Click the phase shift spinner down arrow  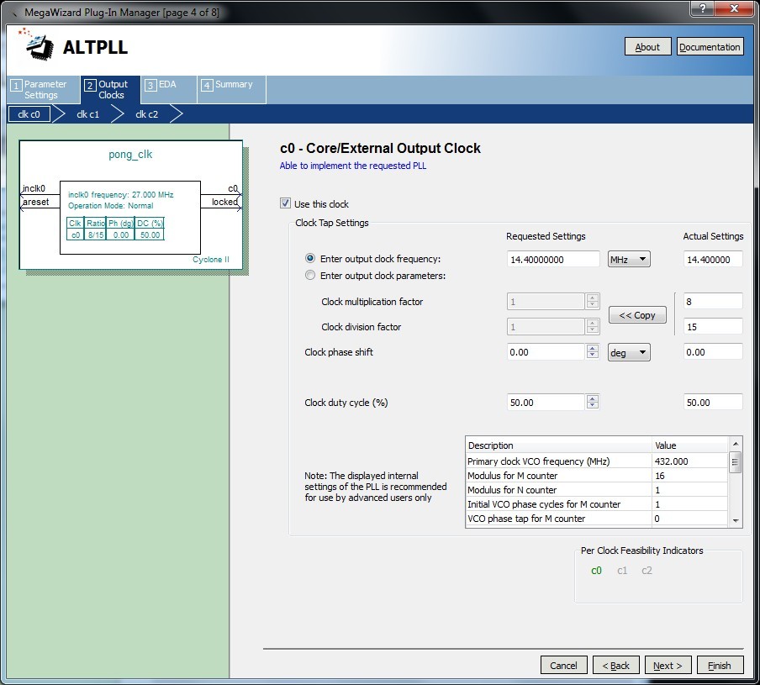(592, 356)
